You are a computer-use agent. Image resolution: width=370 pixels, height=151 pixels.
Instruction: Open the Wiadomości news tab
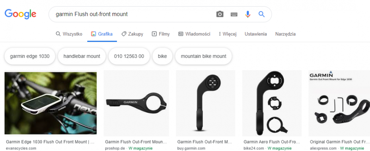click(x=194, y=34)
